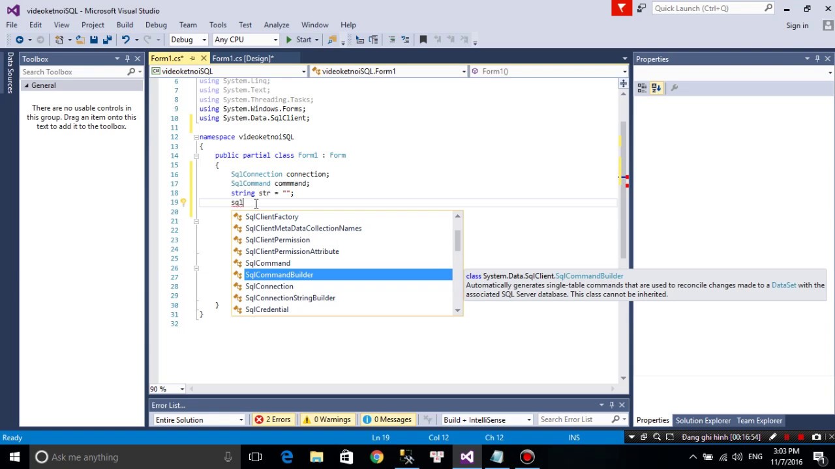Click the Save All toolbar icon

coord(106,40)
